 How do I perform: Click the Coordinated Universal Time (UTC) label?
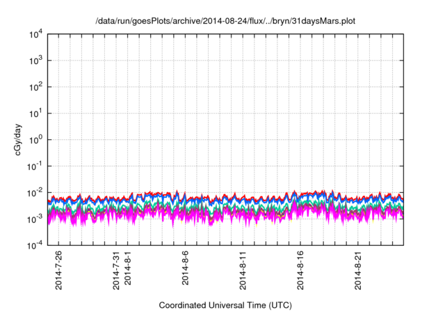point(225,305)
